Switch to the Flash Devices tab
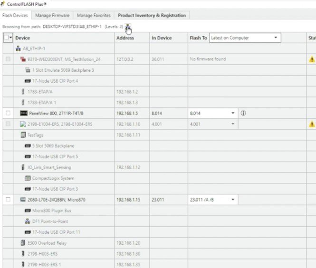 tap(15, 15)
